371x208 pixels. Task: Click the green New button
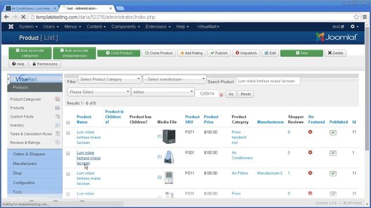pyautogui.click(x=301, y=53)
